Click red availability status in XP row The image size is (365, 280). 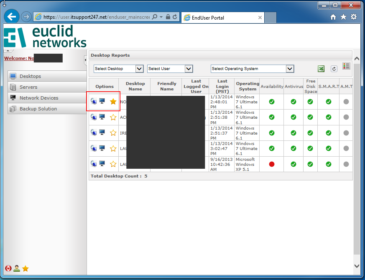[x=272, y=164]
